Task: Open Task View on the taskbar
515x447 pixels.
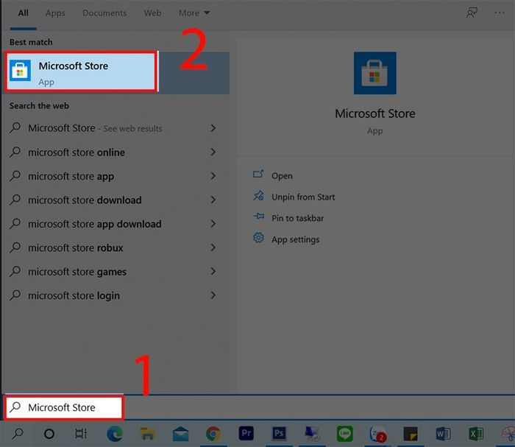Action: tap(81, 434)
